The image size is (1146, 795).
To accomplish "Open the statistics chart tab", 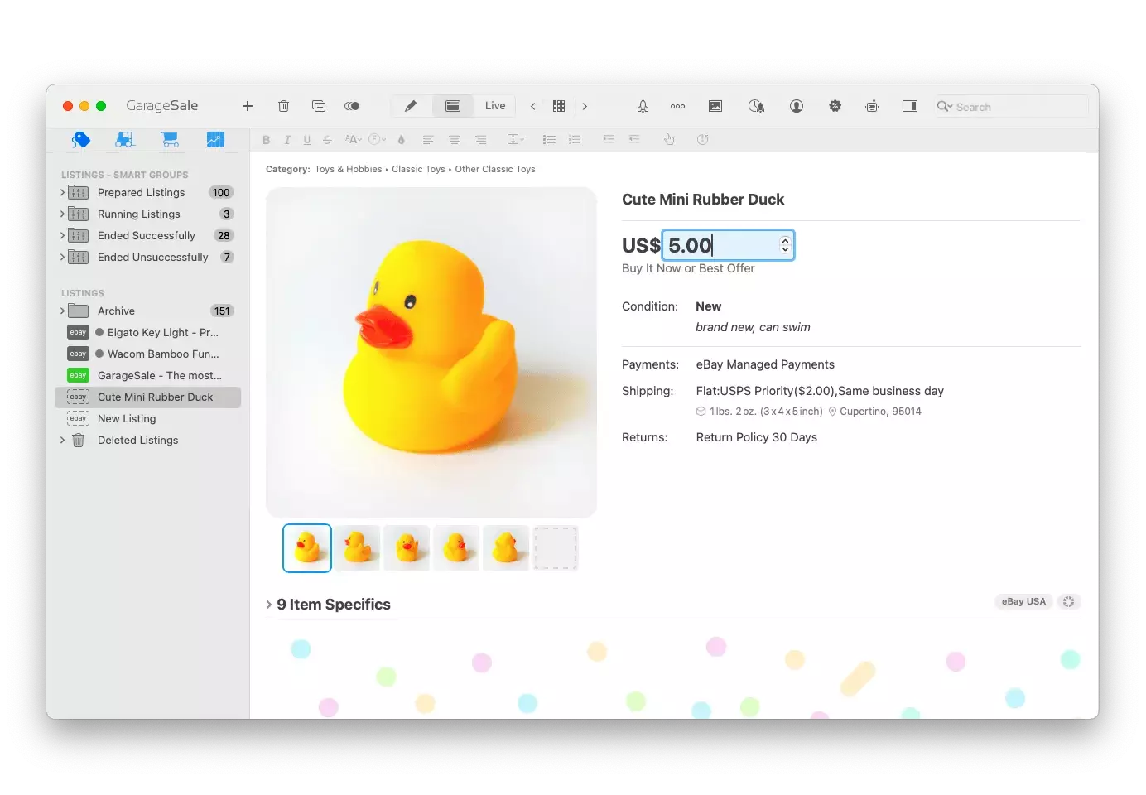I will tap(215, 140).
